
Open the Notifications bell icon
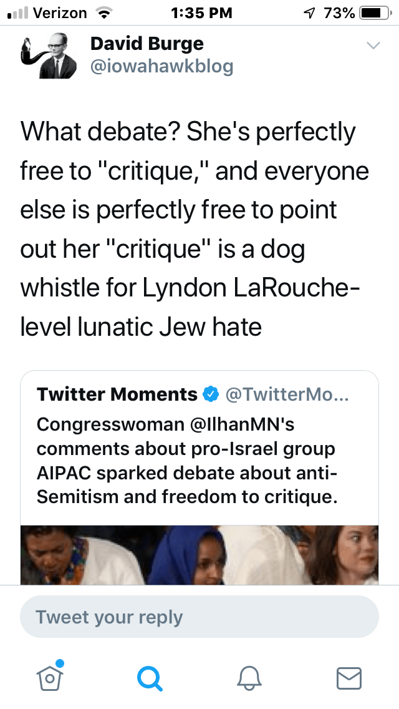[249, 677]
